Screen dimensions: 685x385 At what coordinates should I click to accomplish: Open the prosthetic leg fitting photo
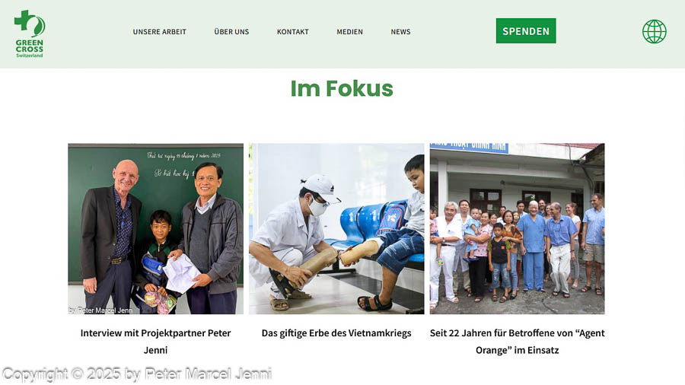pyautogui.click(x=336, y=229)
